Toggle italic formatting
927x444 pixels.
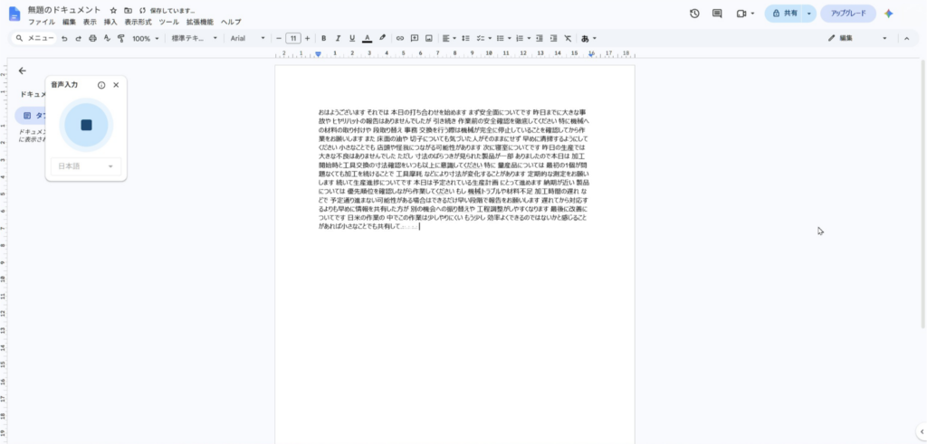click(338, 38)
